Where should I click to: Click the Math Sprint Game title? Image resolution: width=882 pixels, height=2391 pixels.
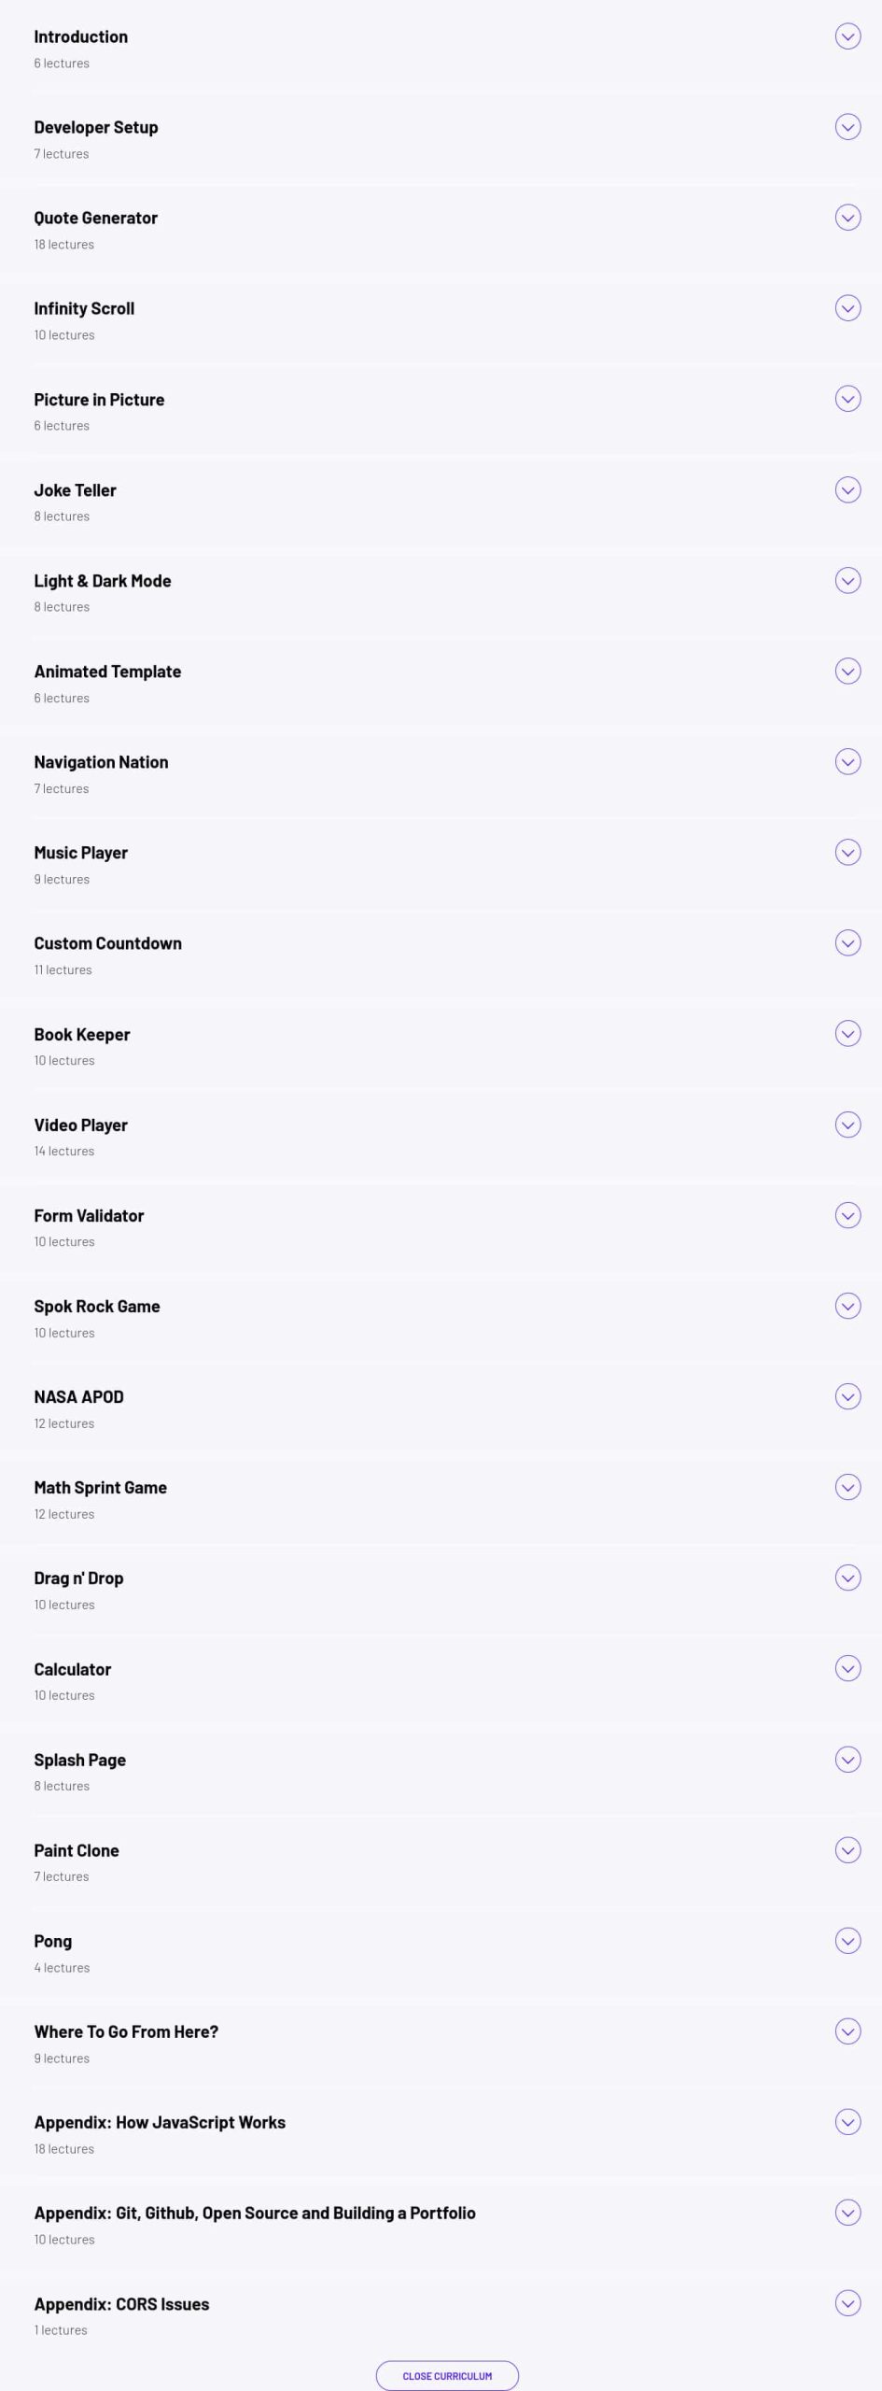click(x=100, y=1488)
